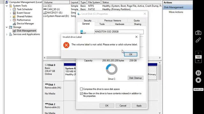Click disk pane scroll down arrow
This screenshot has height=114, width=204.
pyautogui.click(x=160, y=113)
